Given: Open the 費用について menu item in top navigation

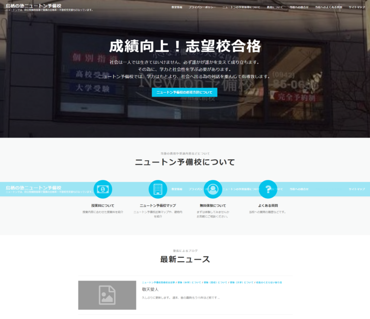Looking at the screenshot, I should 275,8.
